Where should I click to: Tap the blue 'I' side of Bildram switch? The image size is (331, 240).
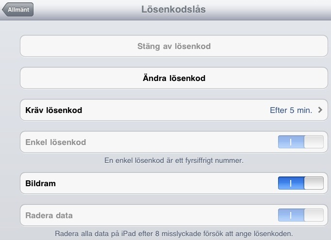tap(291, 183)
